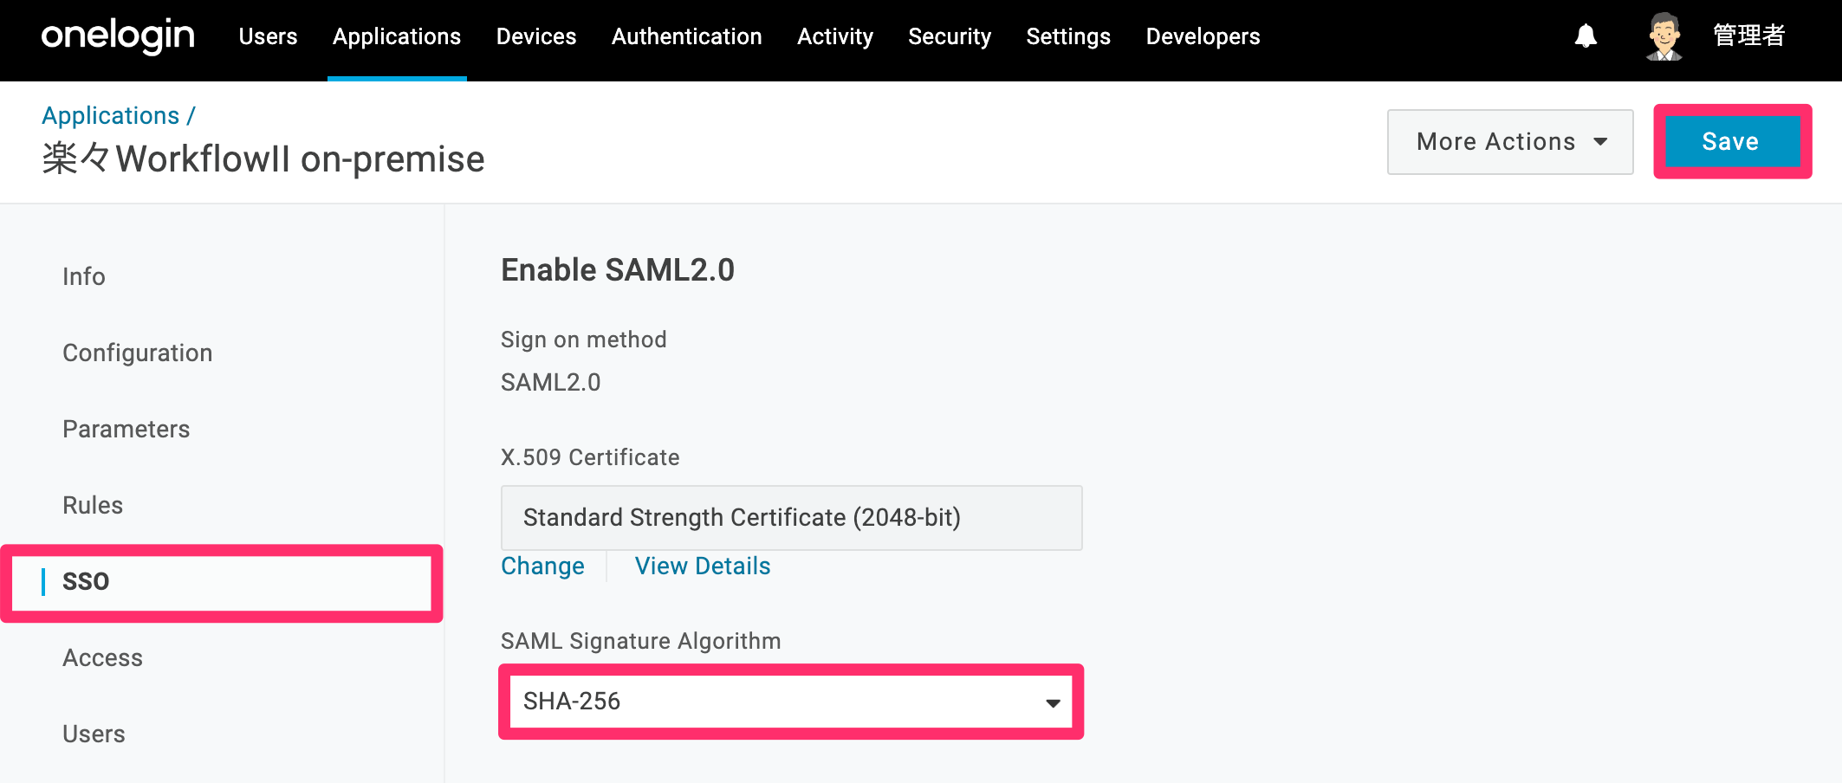Click the Change certificate link

(542, 566)
